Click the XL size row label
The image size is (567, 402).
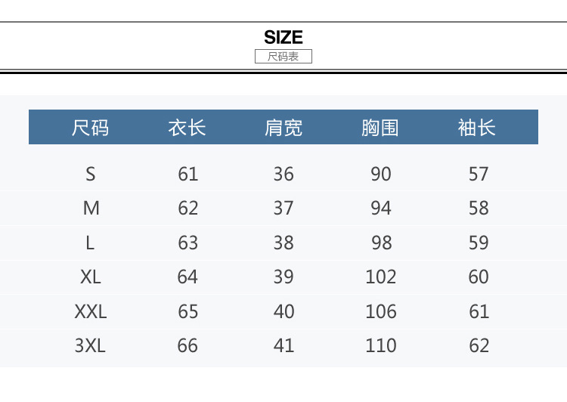(91, 277)
